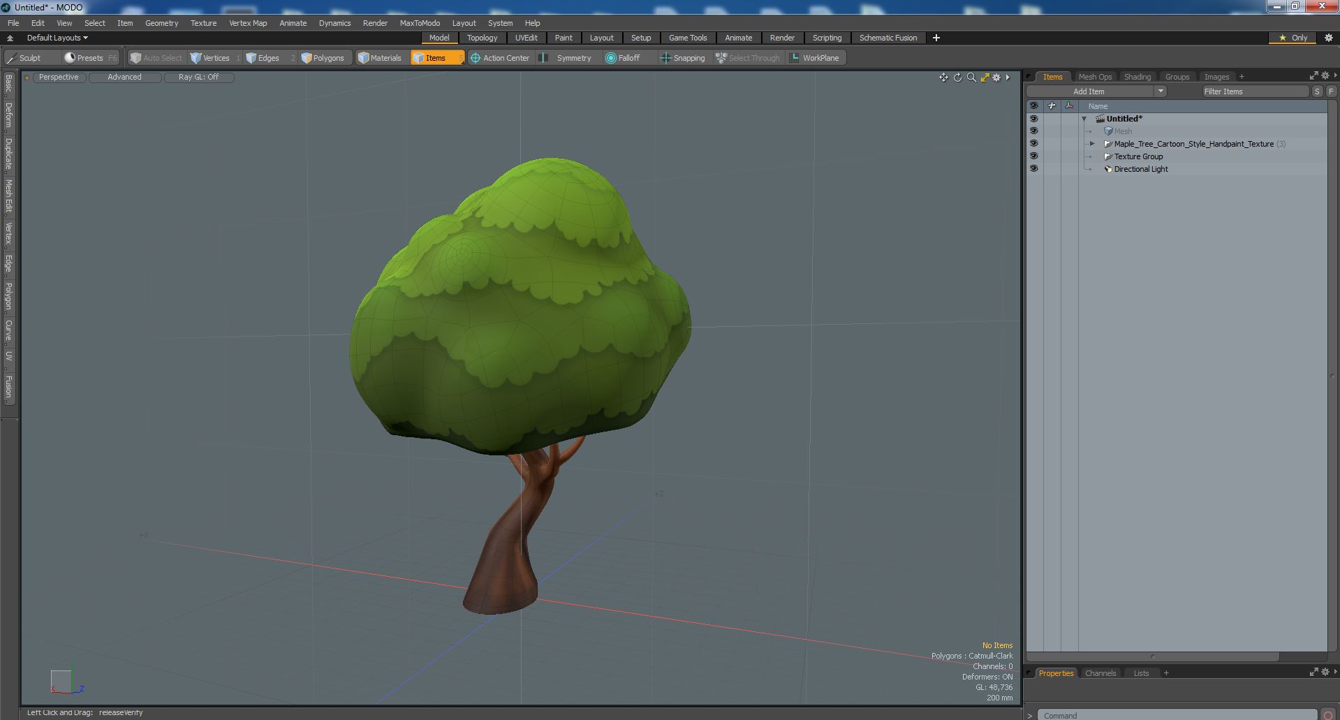
Task: Toggle Symmetry on or off
Action: pyautogui.click(x=567, y=58)
